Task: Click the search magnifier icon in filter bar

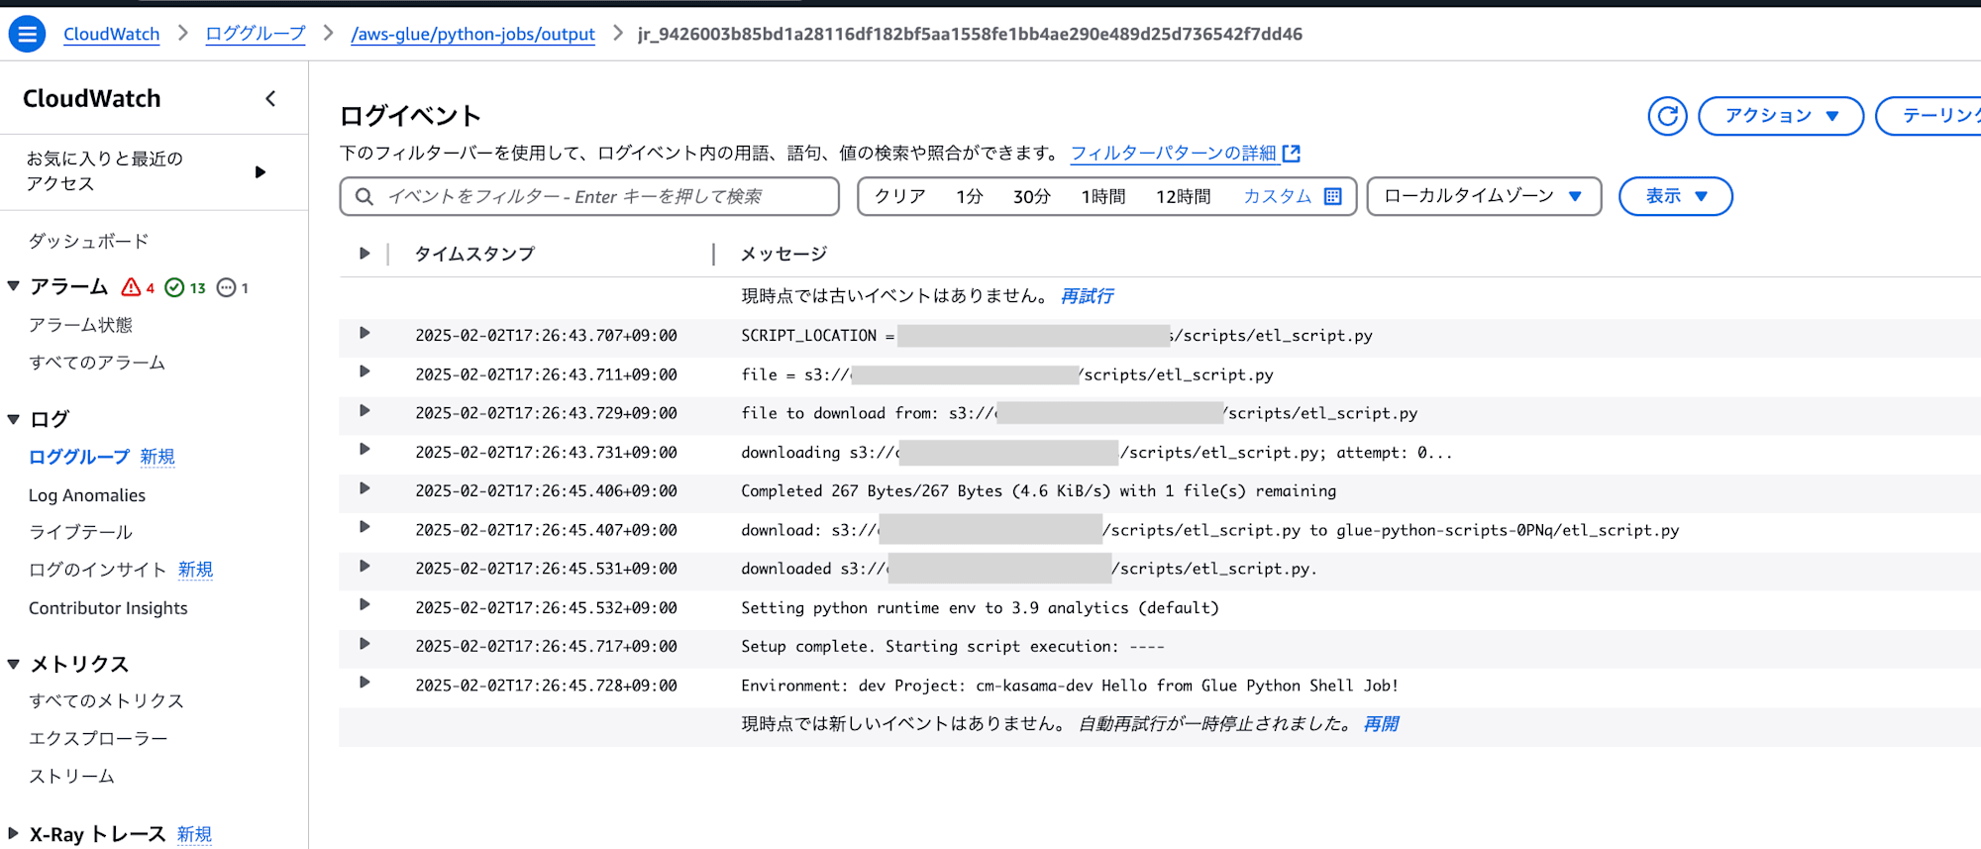Action: point(365,196)
